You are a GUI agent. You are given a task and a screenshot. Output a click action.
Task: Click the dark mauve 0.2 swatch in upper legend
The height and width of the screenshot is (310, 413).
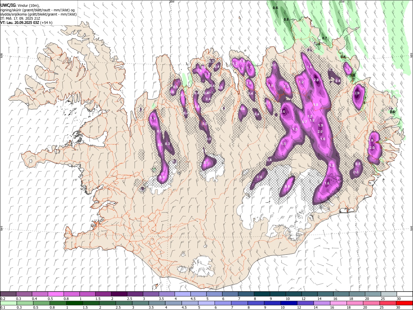[x=8, y=294]
